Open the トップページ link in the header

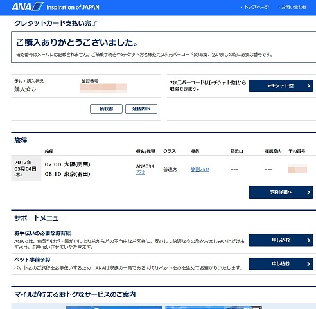pyautogui.click(x=256, y=7)
